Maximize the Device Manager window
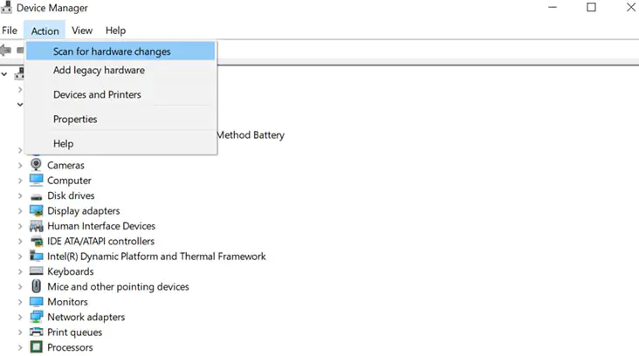 [x=591, y=7]
